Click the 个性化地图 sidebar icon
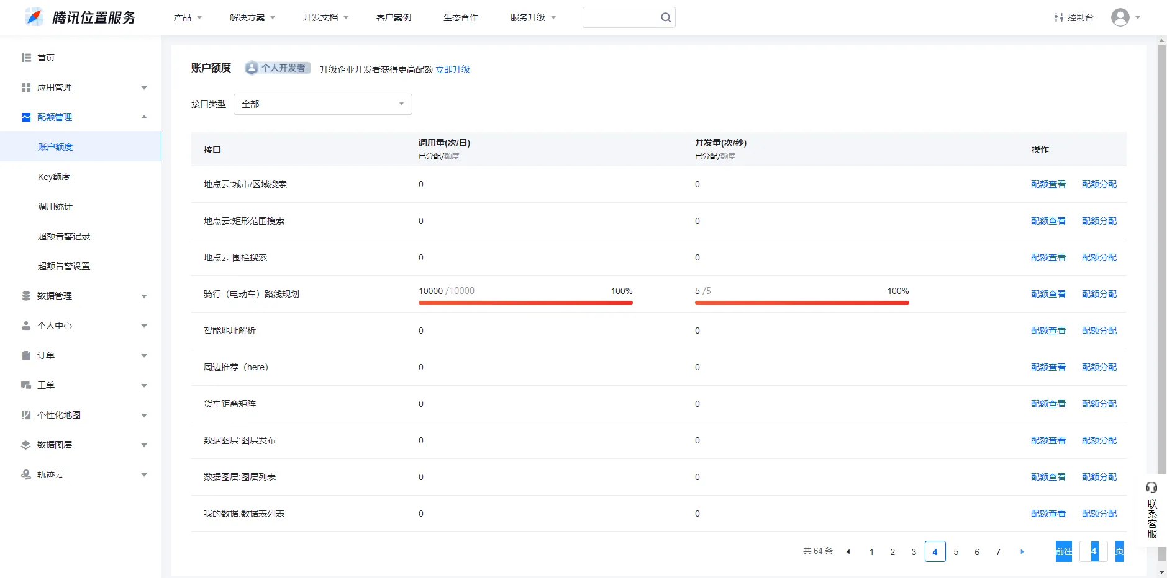 coord(26,415)
